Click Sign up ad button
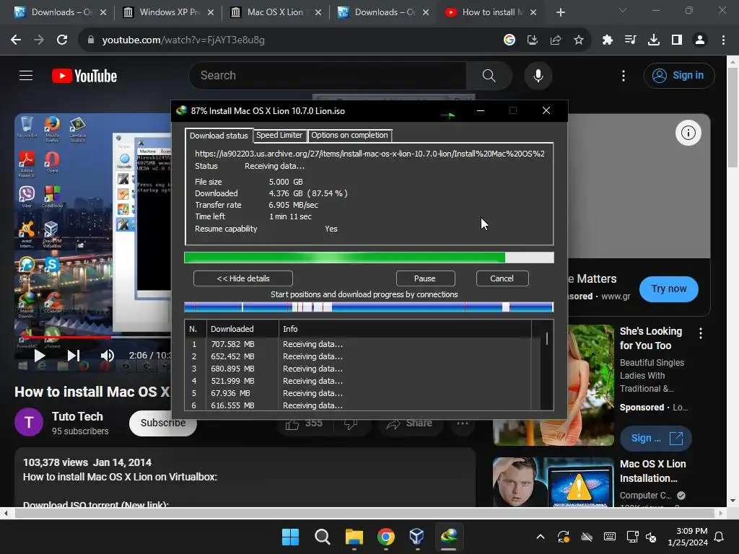739x554 pixels. [655, 438]
